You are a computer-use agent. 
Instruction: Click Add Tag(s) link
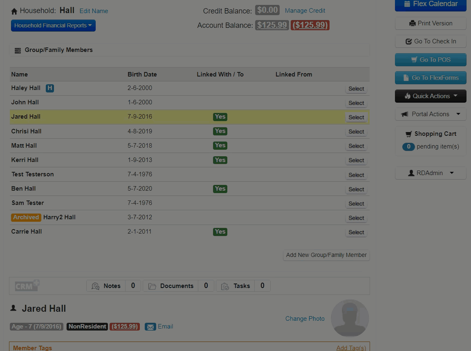(x=351, y=348)
